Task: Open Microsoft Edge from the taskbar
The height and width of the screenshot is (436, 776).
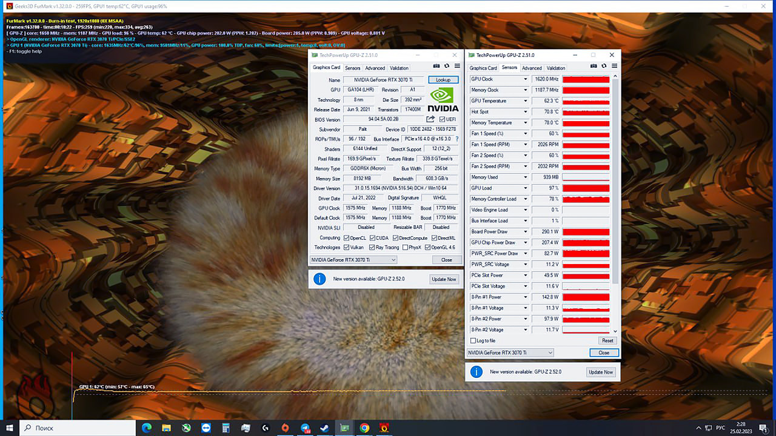Action: tap(147, 428)
